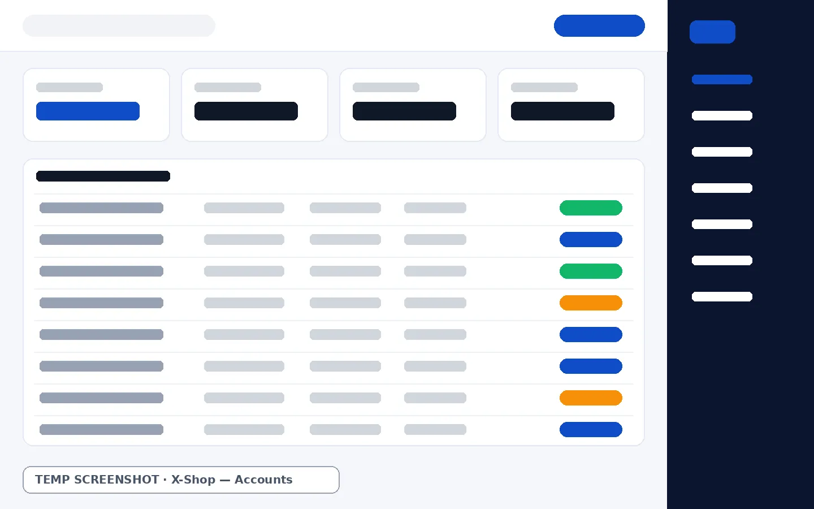Open the bottom-most white sidebar menu item
This screenshot has height=509, width=814.
coord(722,297)
